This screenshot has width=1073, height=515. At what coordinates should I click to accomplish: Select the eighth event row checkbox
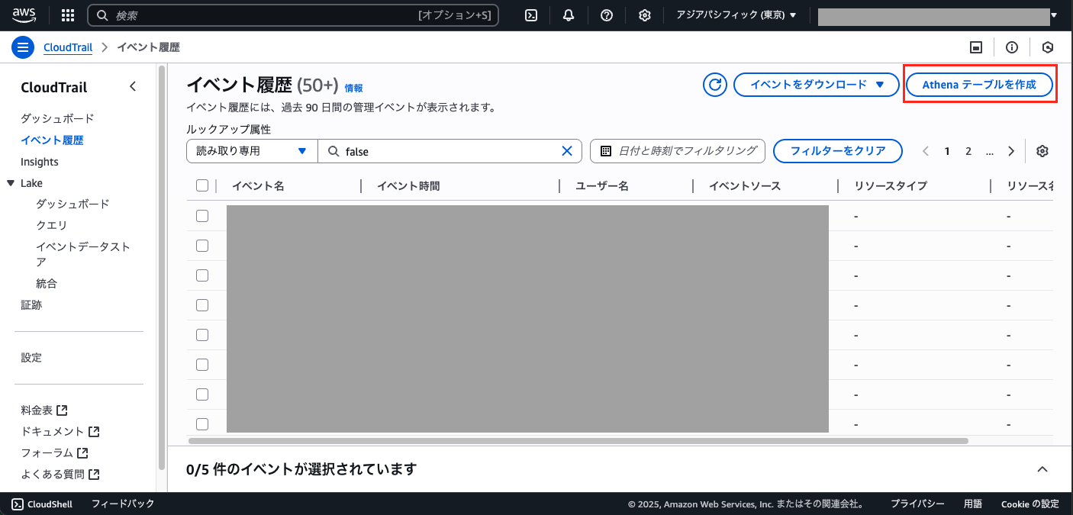tap(202, 424)
